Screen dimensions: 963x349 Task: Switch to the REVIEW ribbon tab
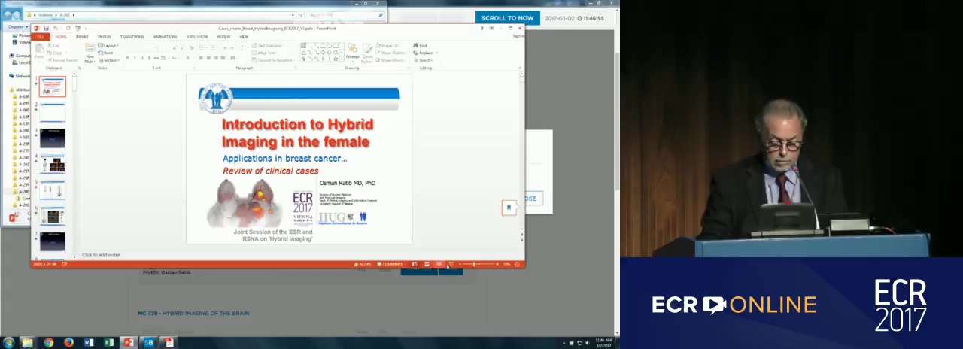coord(223,37)
